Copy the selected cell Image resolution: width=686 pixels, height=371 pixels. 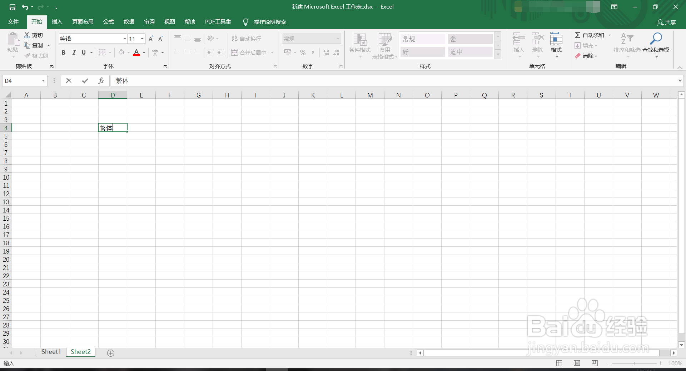(34, 45)
